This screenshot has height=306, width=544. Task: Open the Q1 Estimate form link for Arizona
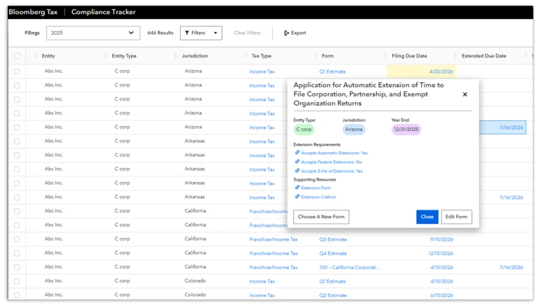[x=332, y=72]
